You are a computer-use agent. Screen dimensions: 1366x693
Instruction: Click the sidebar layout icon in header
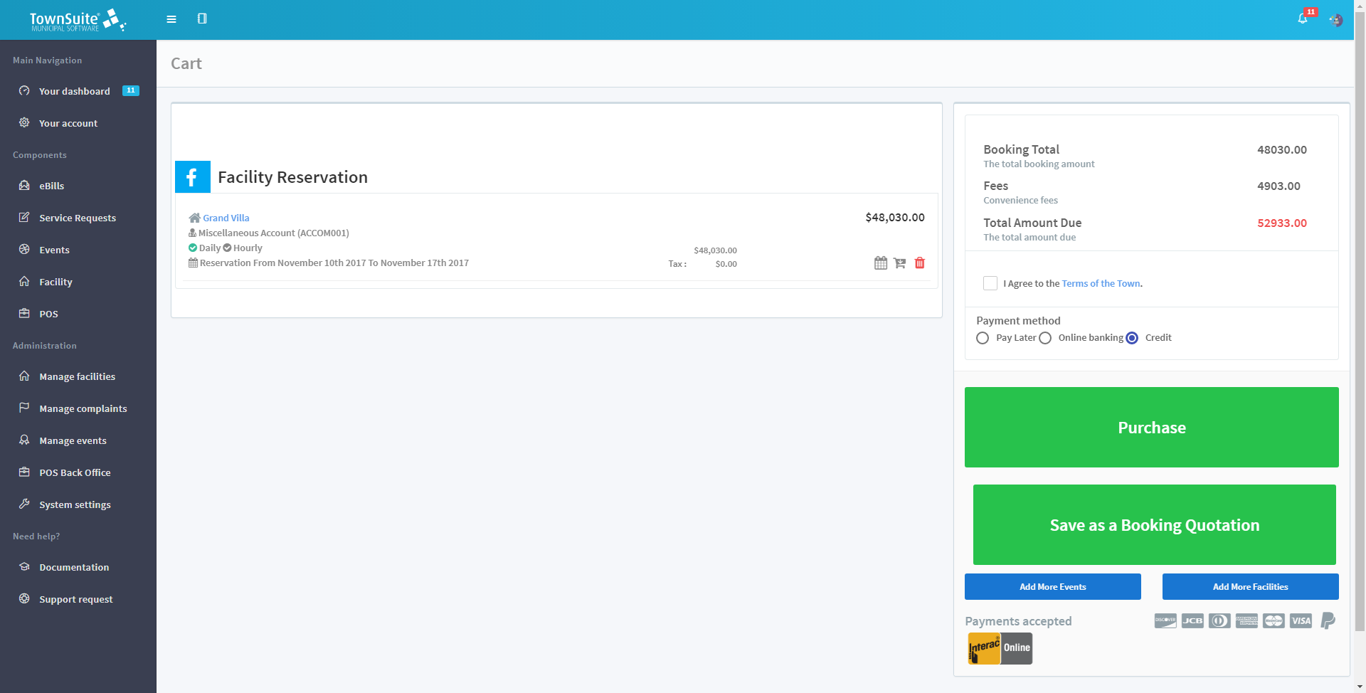tap(202, 19)
